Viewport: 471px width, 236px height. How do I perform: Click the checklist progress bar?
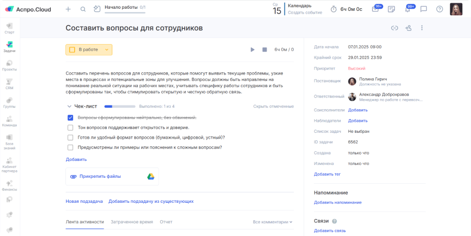[x=120, y=107]
